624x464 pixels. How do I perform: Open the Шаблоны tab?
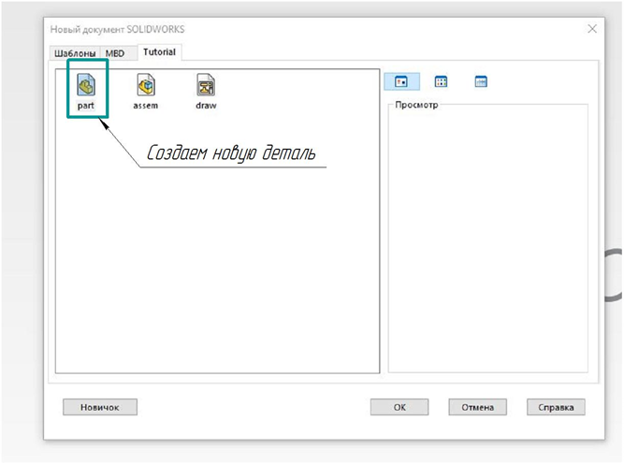click(x=75, y=53)
